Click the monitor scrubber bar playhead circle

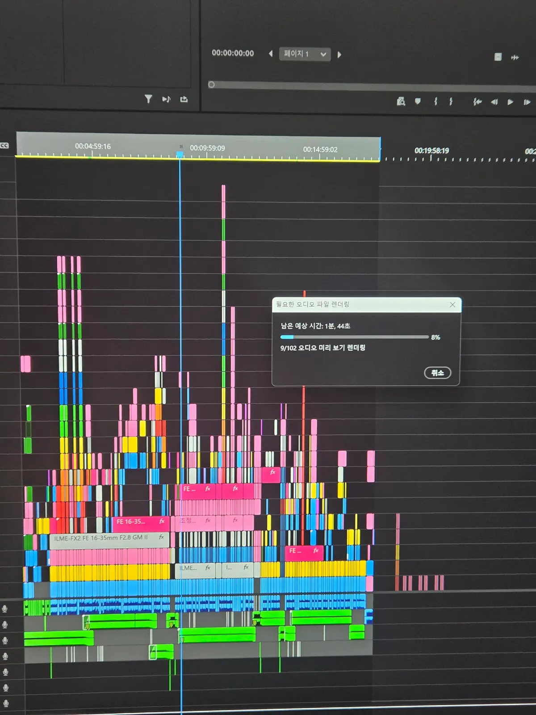click(x=211, y=84)
